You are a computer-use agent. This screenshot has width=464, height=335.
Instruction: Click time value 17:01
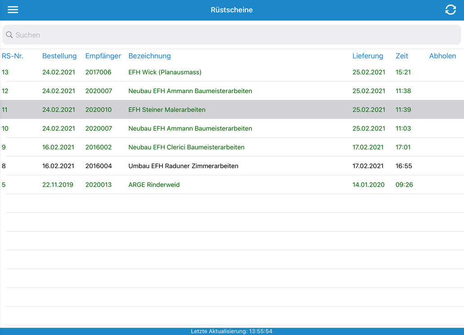click(403, 147)
